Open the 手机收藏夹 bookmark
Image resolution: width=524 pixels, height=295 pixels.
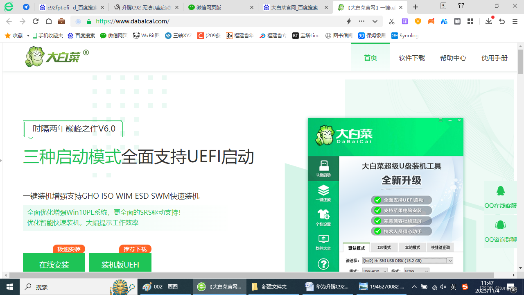click(47, 36)
